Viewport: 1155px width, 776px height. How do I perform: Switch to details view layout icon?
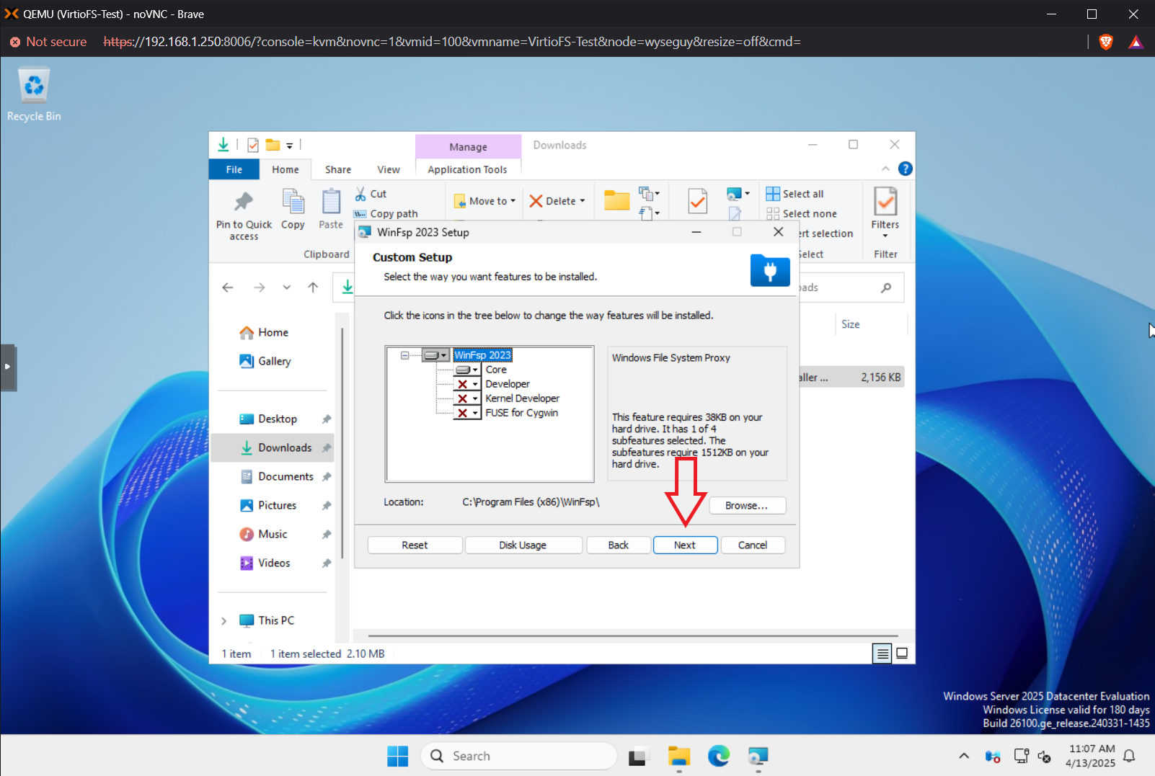pos(882,654)
